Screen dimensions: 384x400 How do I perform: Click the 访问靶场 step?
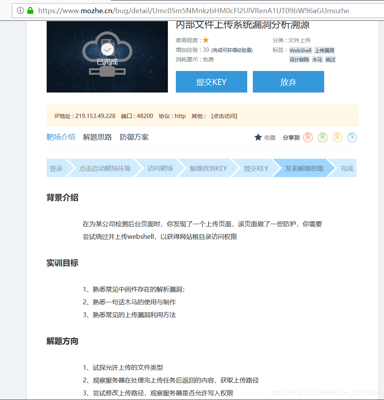[160, 168]
